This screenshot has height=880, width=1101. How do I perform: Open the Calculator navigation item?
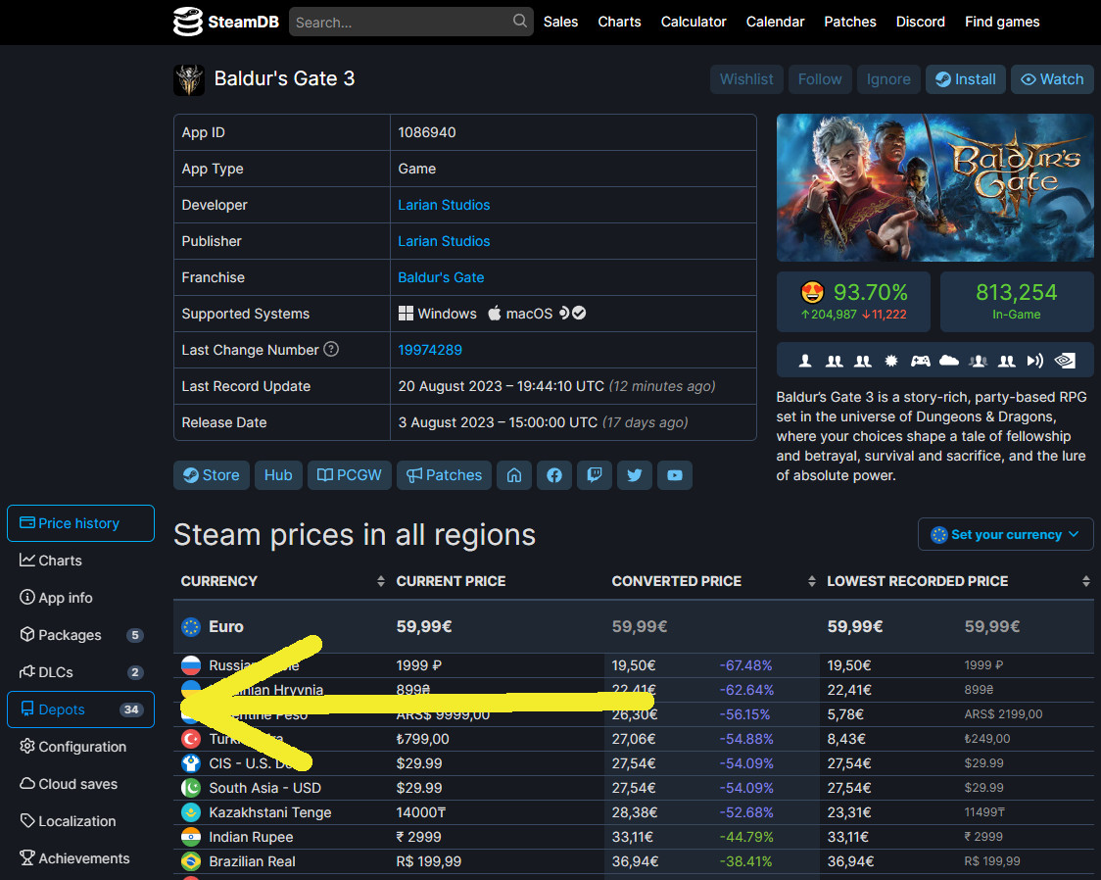tap(694, 22)
